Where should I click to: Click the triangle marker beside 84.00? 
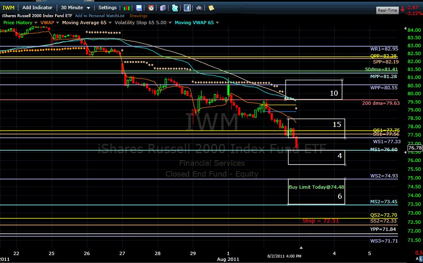pyautogui.click(x=405, y=29)
